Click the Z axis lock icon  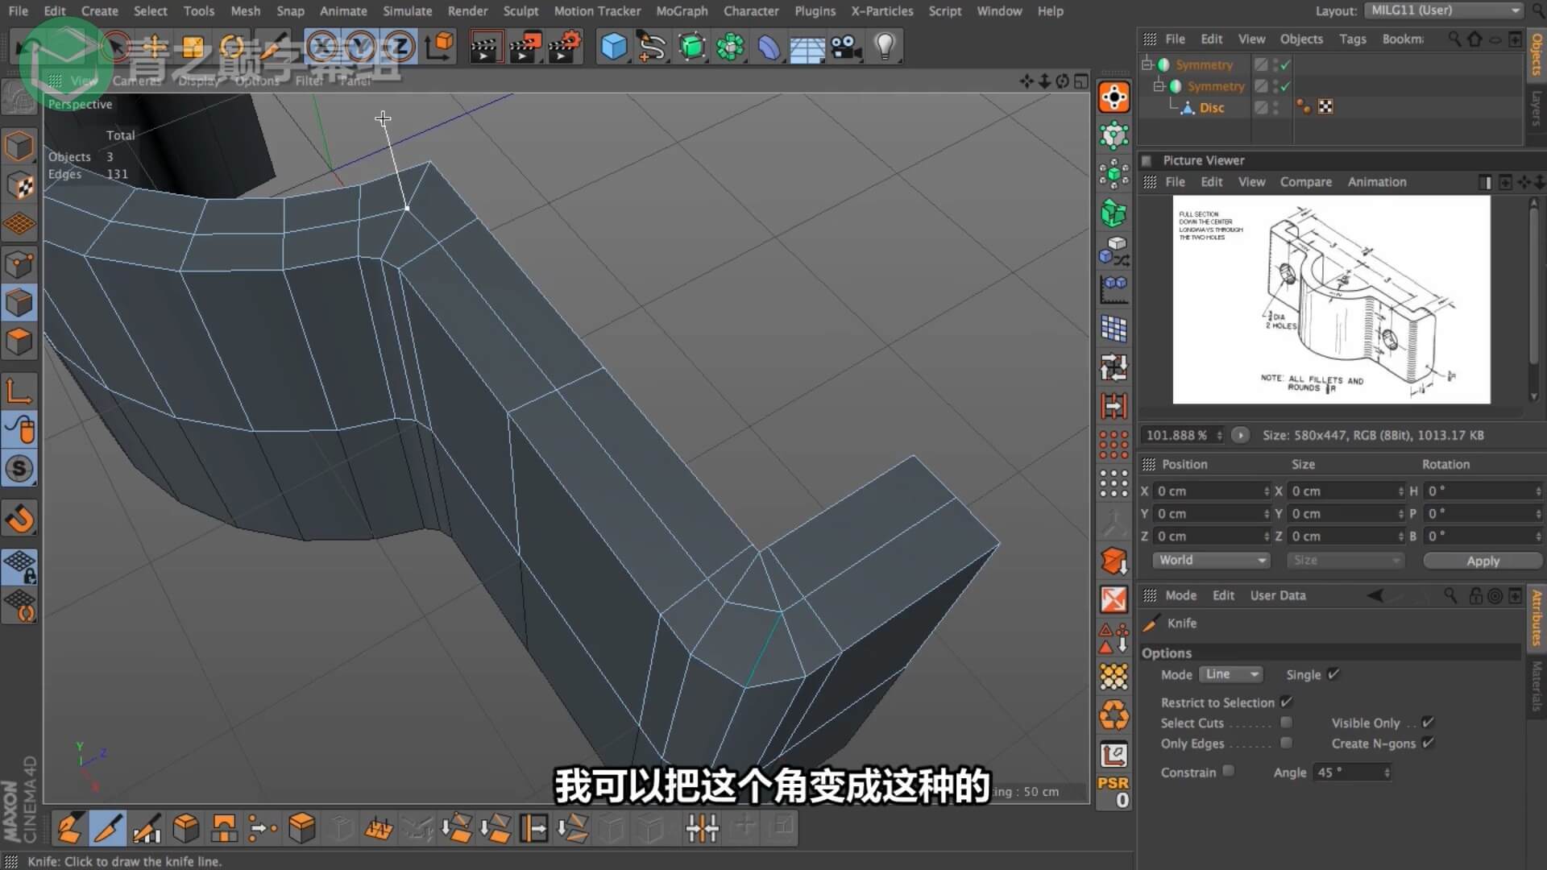(x=400, y=47)
